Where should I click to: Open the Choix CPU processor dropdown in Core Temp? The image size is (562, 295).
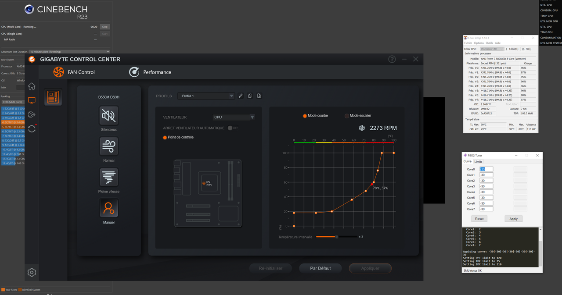coord(492,49)
